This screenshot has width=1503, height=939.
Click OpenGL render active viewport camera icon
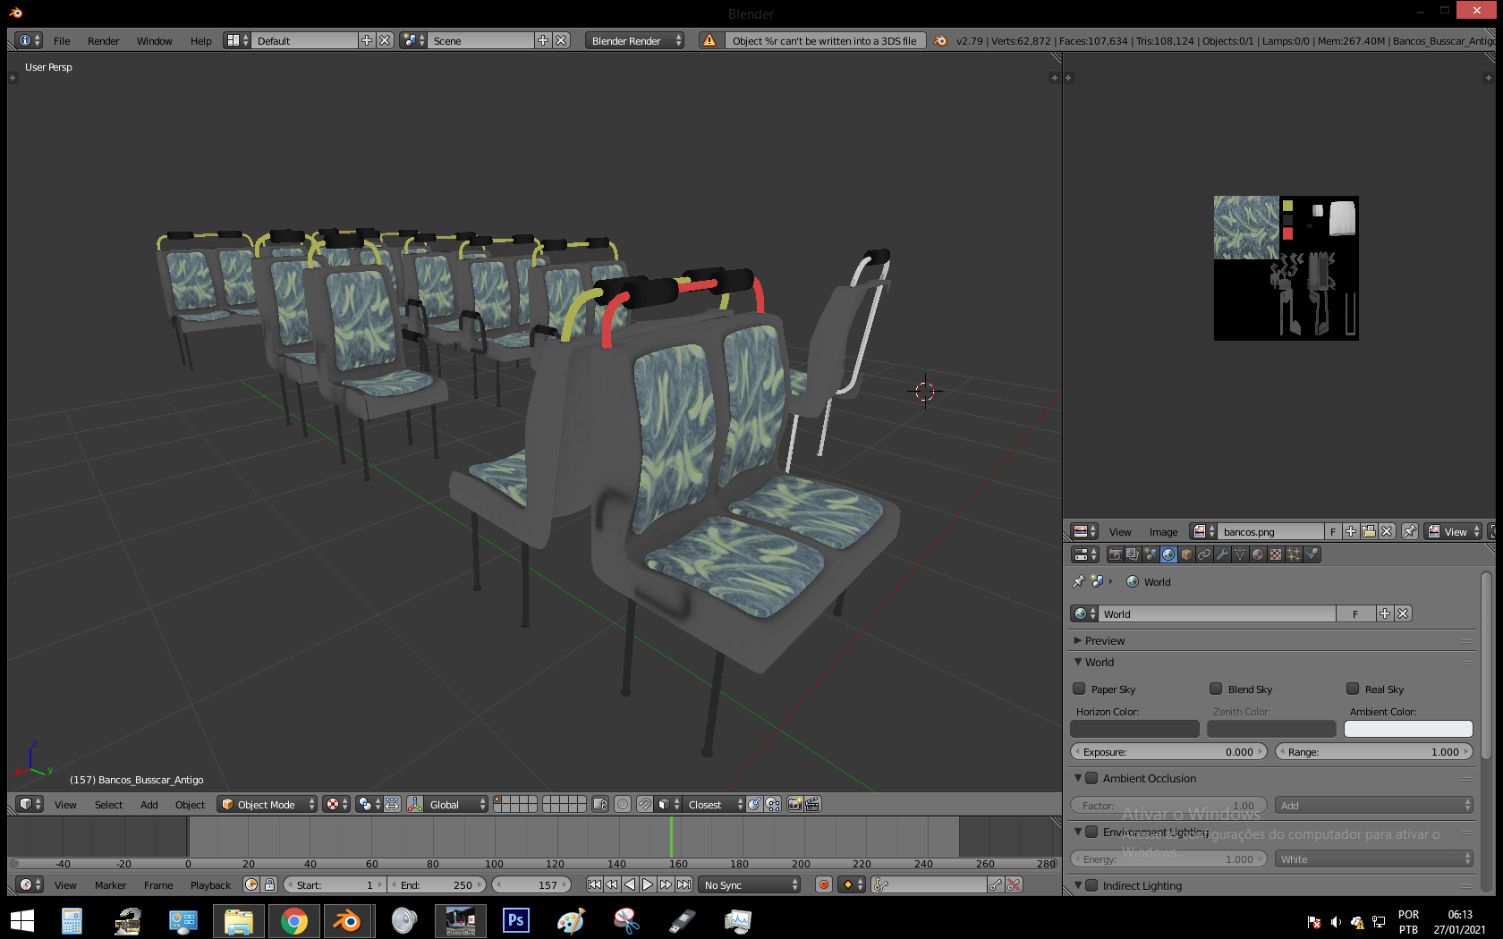[x=794, y=805]
